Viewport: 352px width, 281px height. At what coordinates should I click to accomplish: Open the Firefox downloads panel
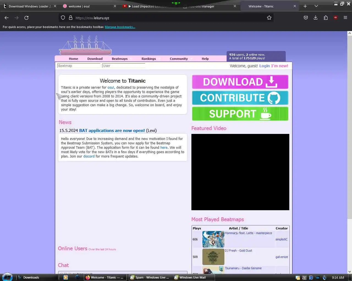tap(315, 18)
